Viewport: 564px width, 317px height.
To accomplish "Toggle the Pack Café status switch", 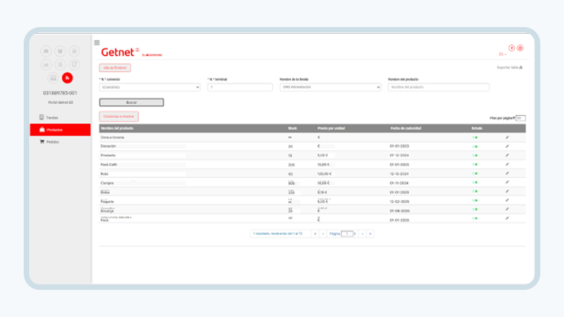I will 475,164.
